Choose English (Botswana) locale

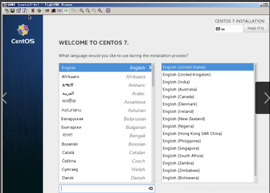pyautogui.click(x=207, y=178)
